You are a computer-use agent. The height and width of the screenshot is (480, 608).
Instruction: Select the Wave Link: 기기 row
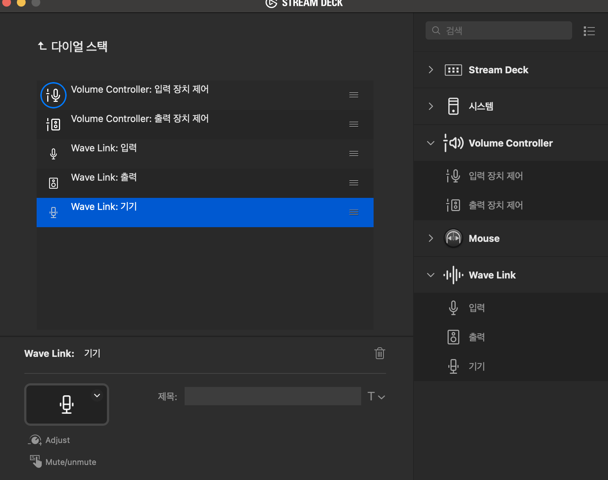coord(205,213)
